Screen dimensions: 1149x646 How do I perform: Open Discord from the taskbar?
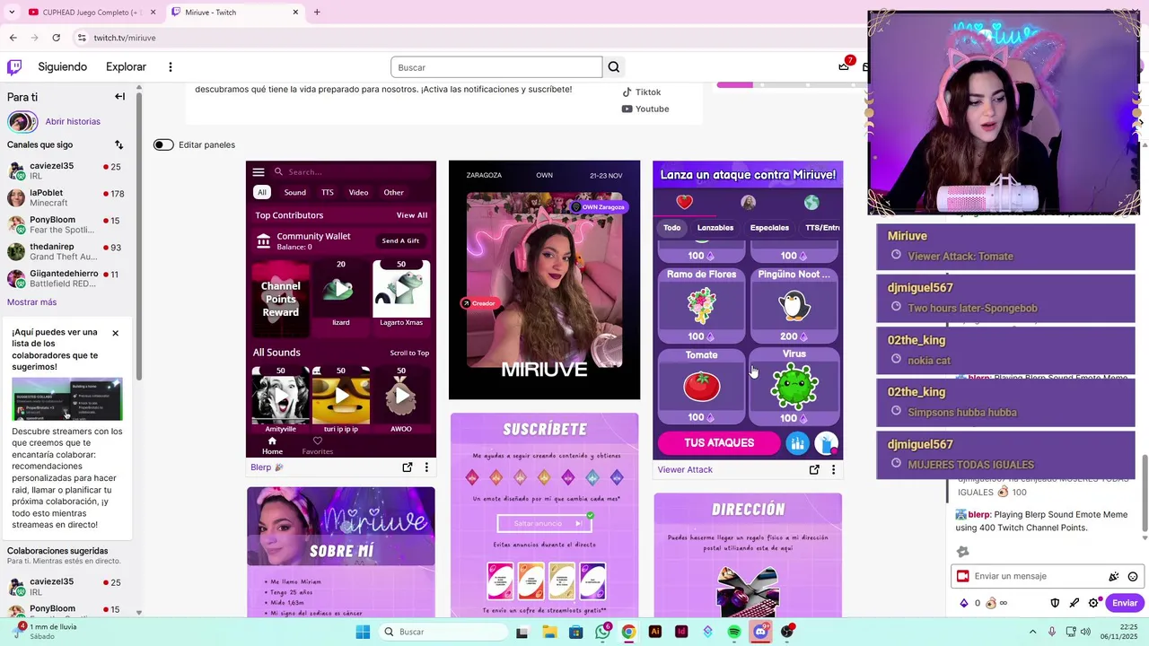(x=760, y=632)
